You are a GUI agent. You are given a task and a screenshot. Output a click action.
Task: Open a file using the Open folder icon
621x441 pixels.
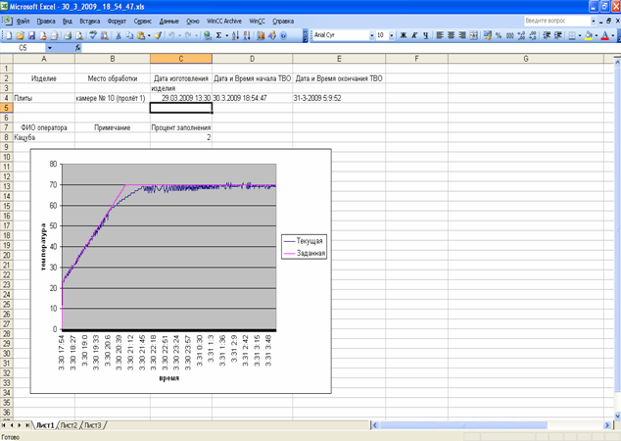[x=19, y=35]
